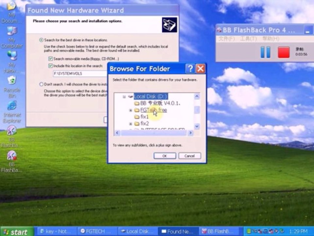The width and height of the screenshot is (314, 236).
Task: Click the first system tray icon
Action: 249,232
